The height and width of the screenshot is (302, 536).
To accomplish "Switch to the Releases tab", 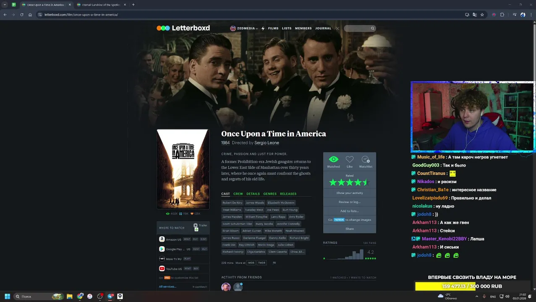I will pyautogui.click(x=288, y=194).
